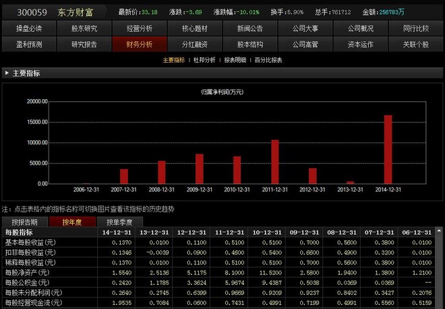Click the 每股指标 table header
Viewport: 445px width, 309px height.
click(19, 232)
